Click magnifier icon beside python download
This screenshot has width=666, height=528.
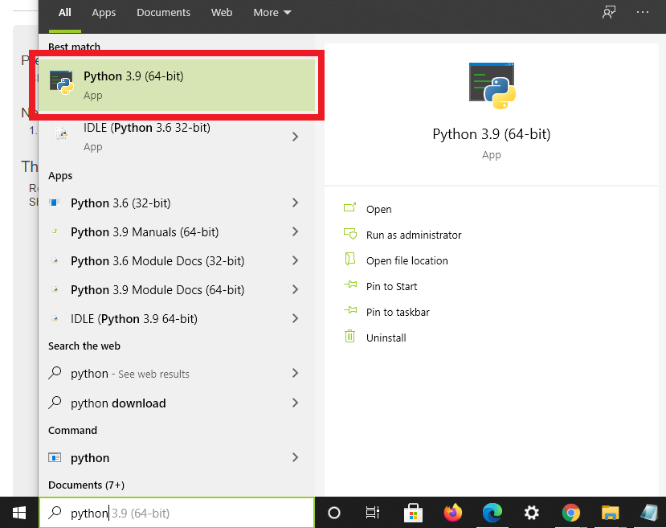pos(55,403)
